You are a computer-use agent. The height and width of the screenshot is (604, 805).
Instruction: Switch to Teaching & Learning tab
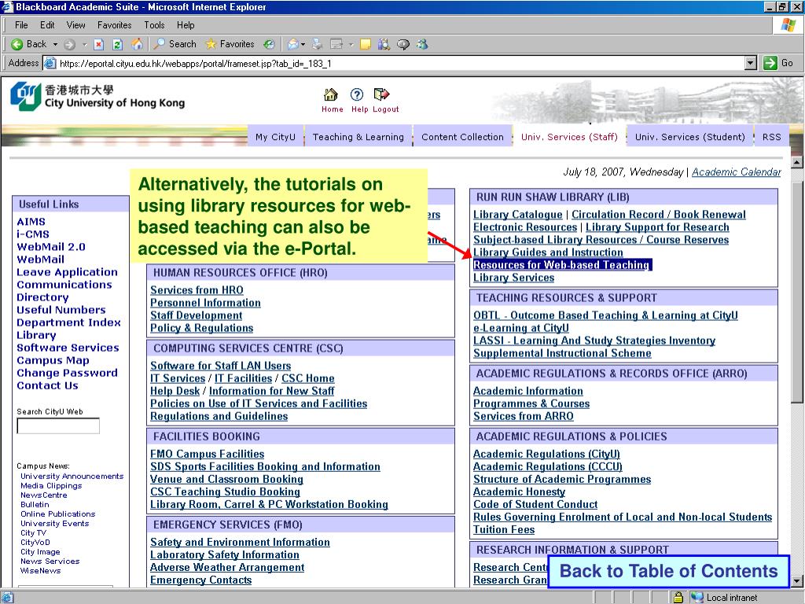pyautogui.click(x=358, y=137)
